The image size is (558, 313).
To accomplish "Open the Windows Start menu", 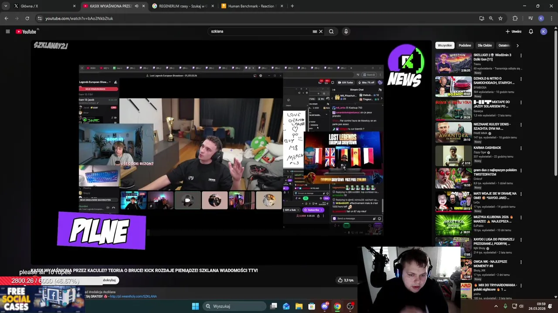I will pyautogui.click(x=195, y=306).
